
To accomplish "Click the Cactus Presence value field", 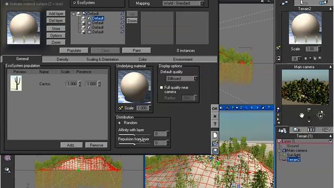I will tap(92, 84).
